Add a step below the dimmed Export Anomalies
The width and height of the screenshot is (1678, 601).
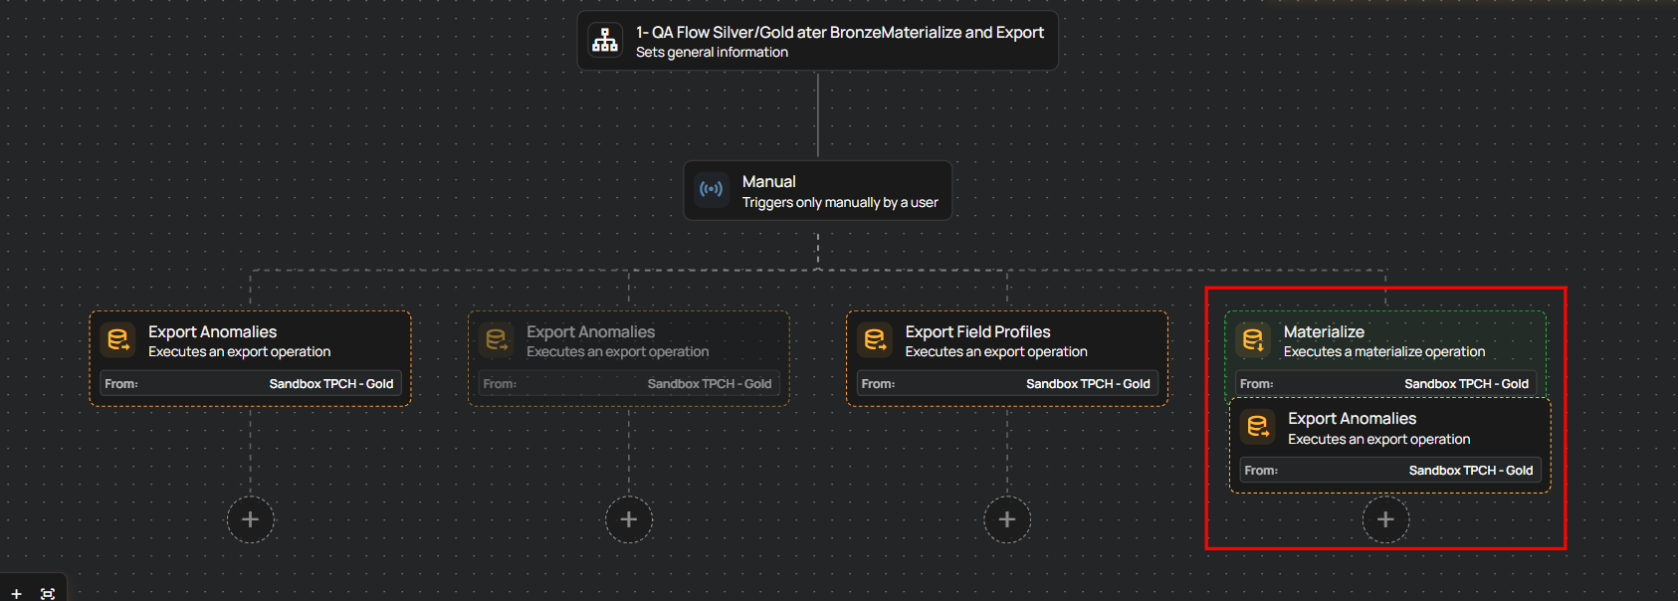[x=629, y=519]
